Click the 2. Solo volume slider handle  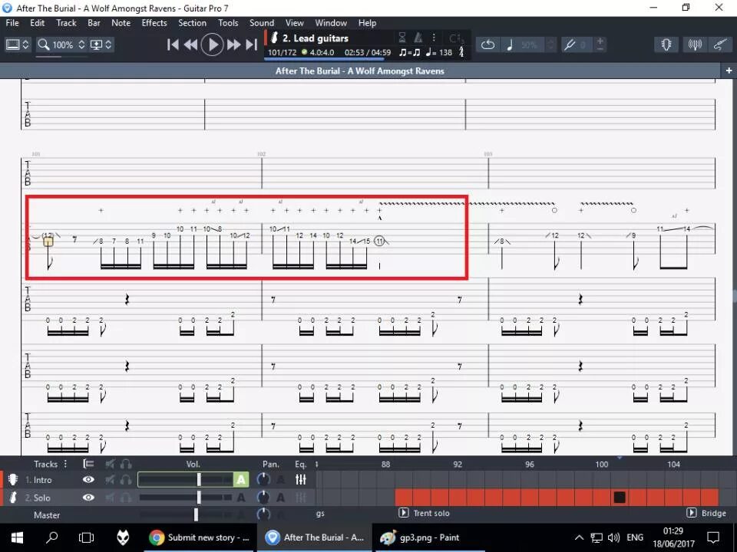pos(199,497)
